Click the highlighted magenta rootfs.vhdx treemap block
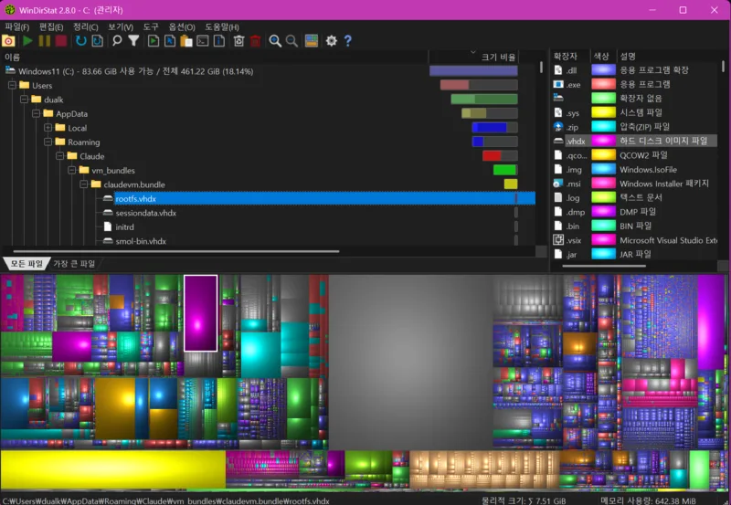Image resolution: width=731 pixels, height=505 pixels. click(x=200, y=313)
